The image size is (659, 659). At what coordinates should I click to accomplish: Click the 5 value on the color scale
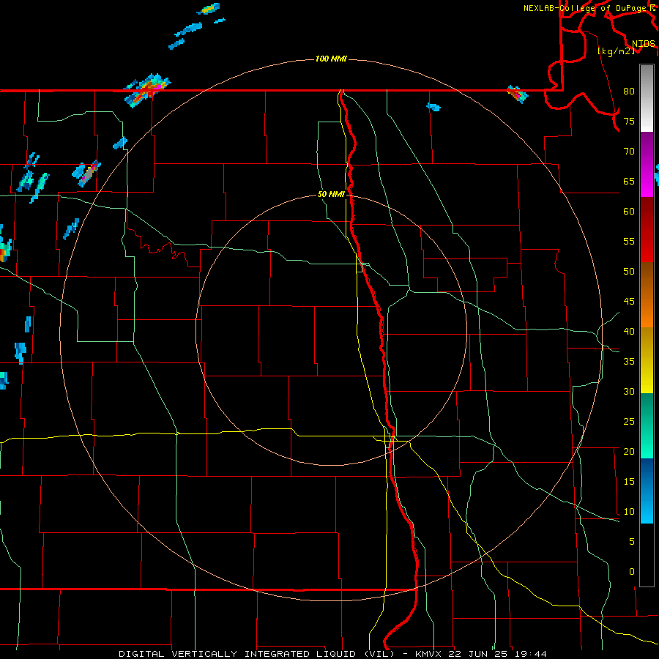(x=632, y=542)
